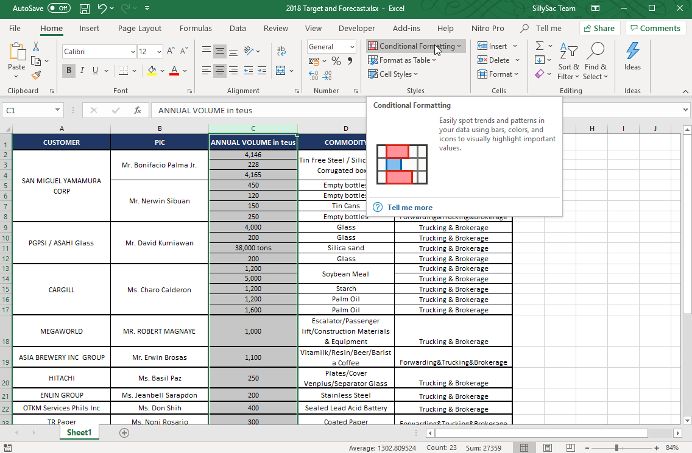This screenshot has width=692, height=453.
Task: Open Conditional Formatting options
Action: pos(415,46)
